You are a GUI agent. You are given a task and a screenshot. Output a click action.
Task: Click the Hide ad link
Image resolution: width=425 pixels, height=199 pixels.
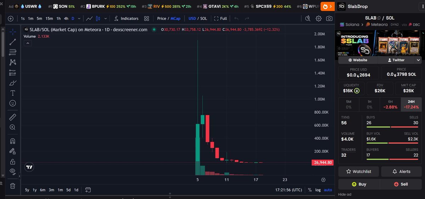345,194
